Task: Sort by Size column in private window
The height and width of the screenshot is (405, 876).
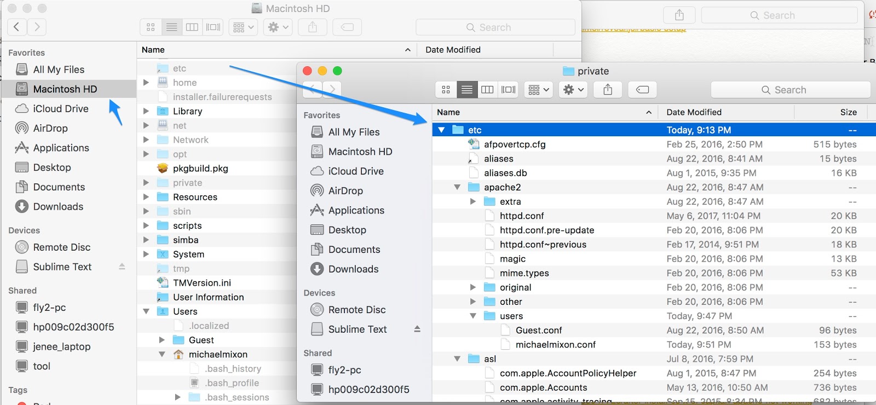Action: 831,112
